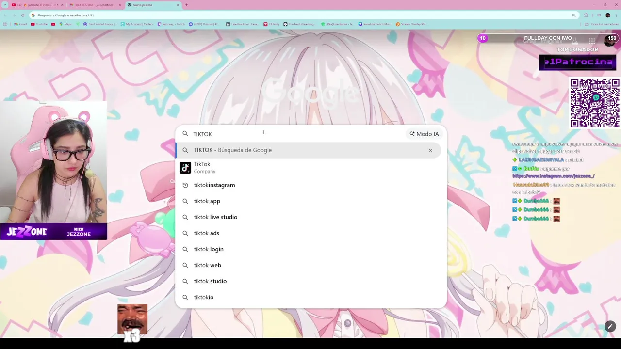Switch to the KICK JEZZONE Gmail tab
This screenshot has height=349, width=621.
(x=95, y=5)
